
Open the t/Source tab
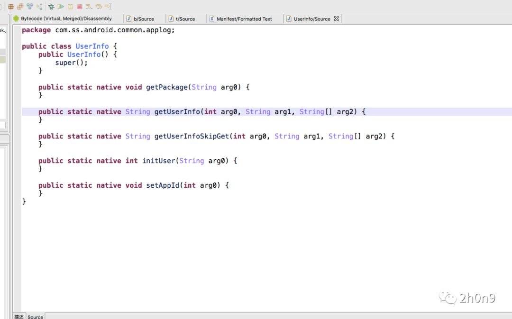pyautogui.click(x=185, y=19)
